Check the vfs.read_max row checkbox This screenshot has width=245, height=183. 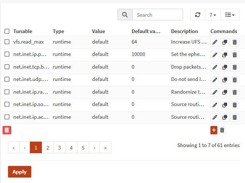(7, 42)
